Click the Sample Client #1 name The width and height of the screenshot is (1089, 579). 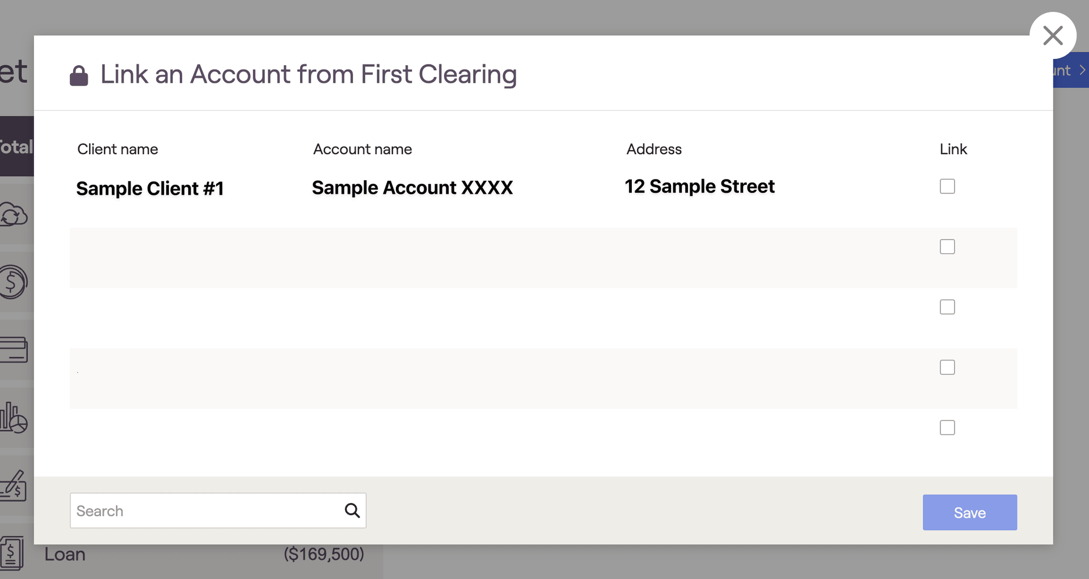pos(150,188)
